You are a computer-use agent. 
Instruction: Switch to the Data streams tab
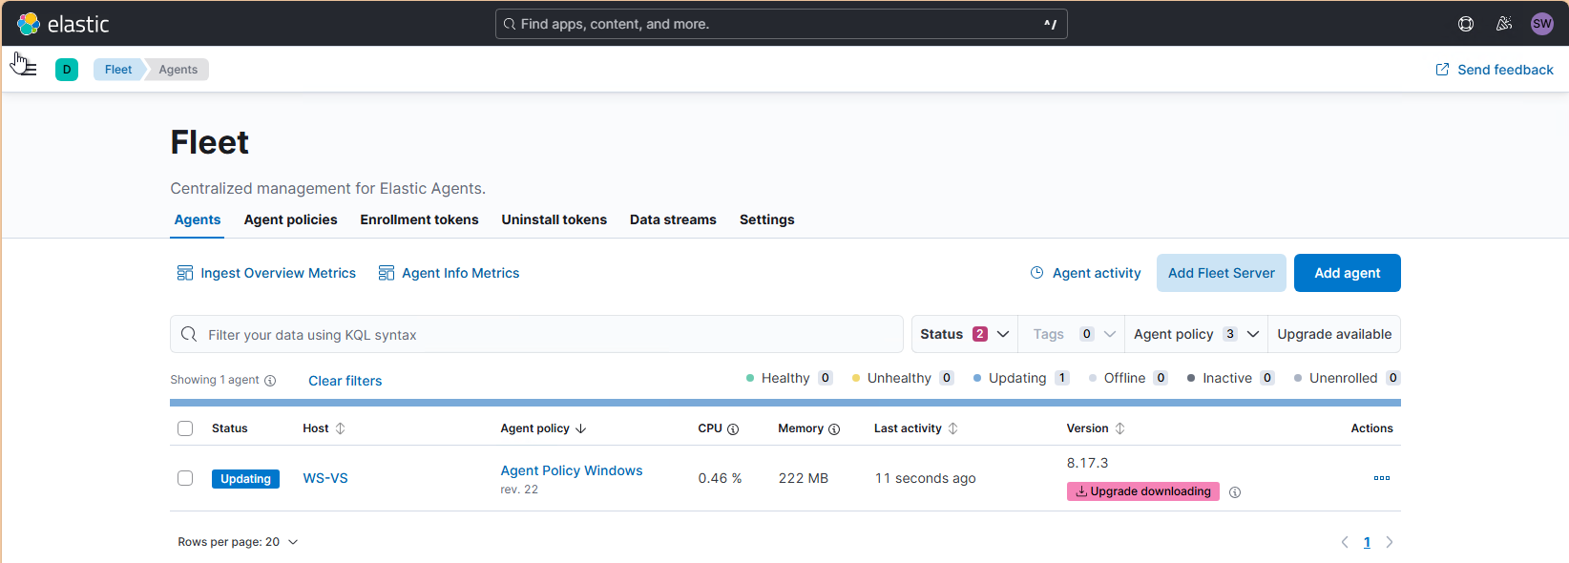(673, 219)
